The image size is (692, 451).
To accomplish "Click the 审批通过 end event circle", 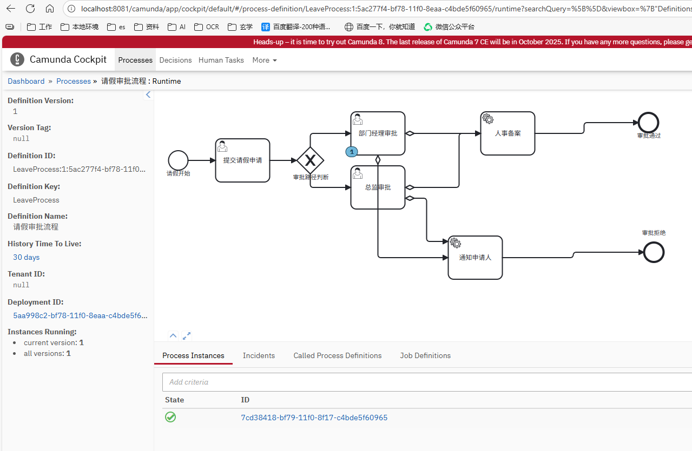I will 648,123.
